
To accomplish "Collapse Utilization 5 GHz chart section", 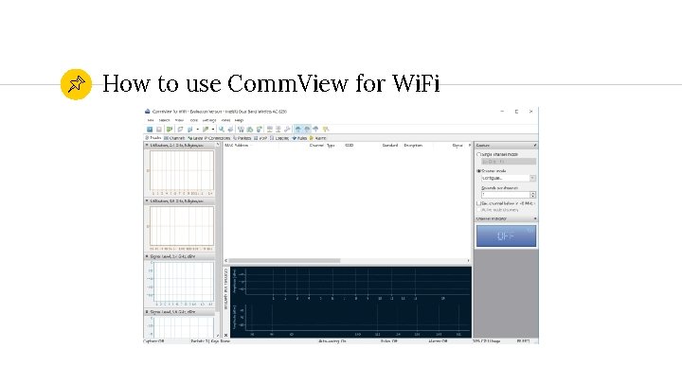I will tap(147, 201).
